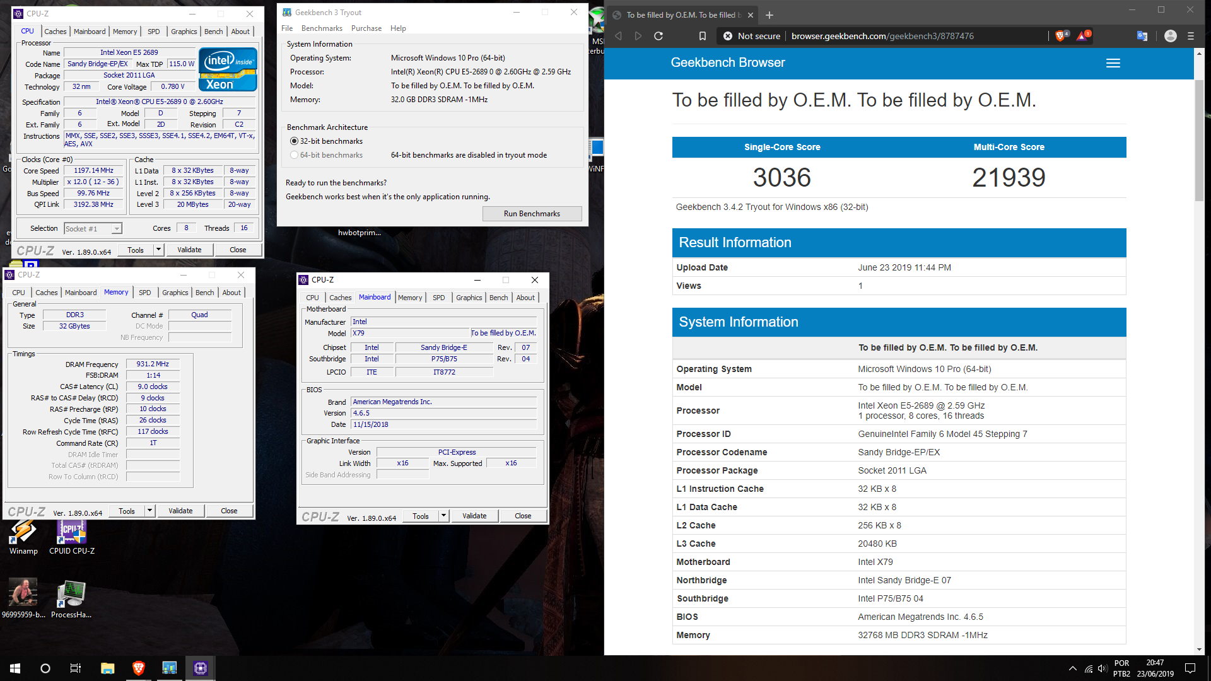Click the taskbar clock showing 20:47
This screenshot has height=681, width=1211.
pos(1155,668)
